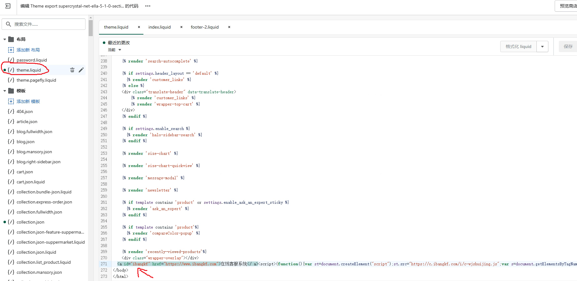This screenshot has height=281, width=577.
Task: Click 添加新 模板 link
Action: pyautogui.click(x=28, y=101)
